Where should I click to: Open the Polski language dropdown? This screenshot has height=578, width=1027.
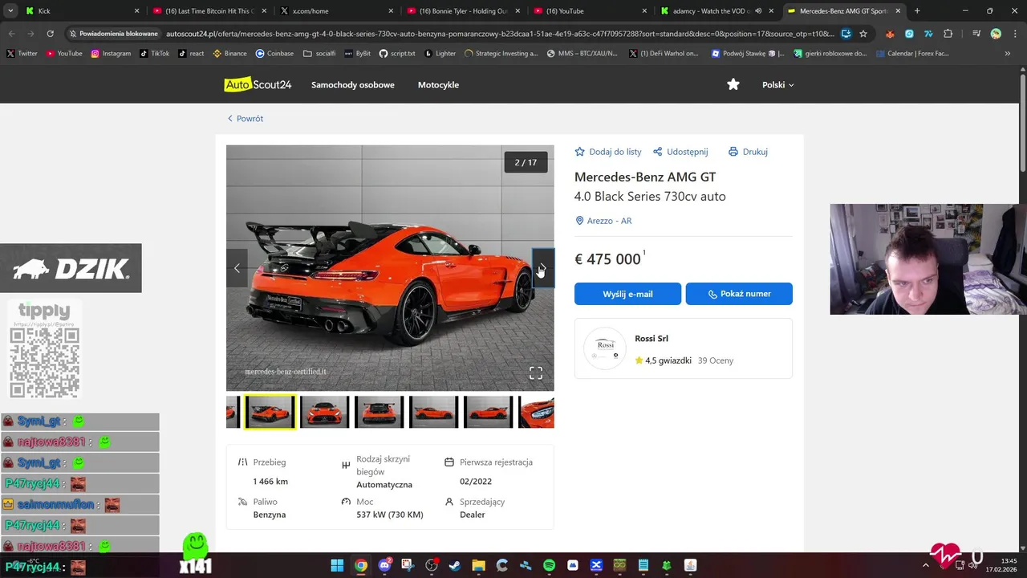(x=777, y=84)
